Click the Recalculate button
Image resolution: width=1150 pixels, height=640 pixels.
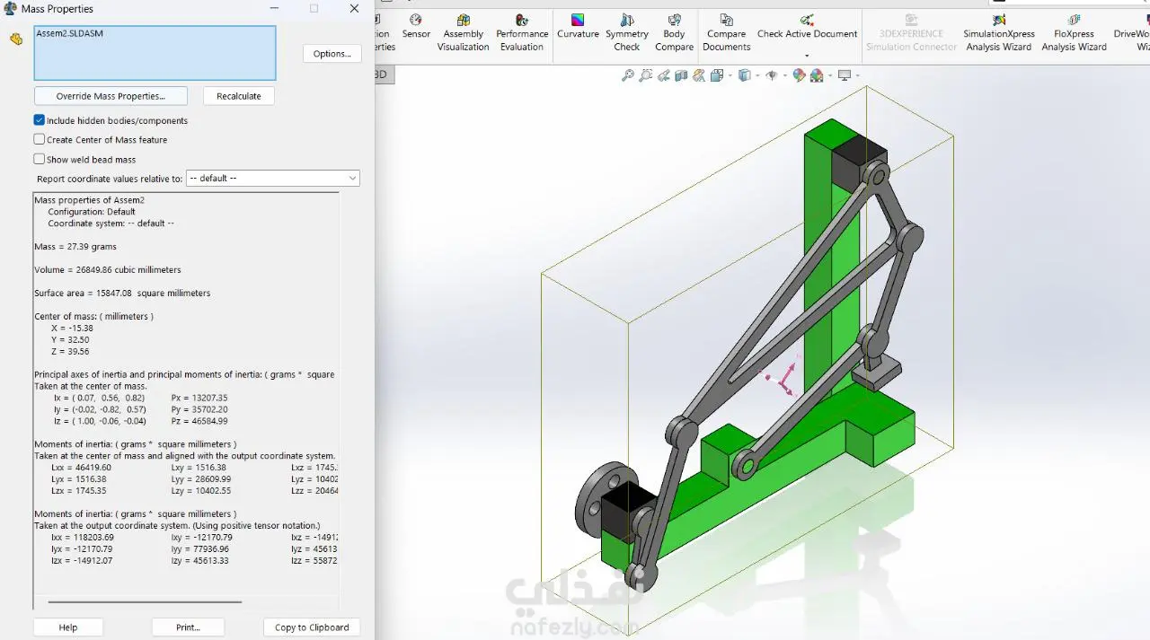[x=239, y=96]
